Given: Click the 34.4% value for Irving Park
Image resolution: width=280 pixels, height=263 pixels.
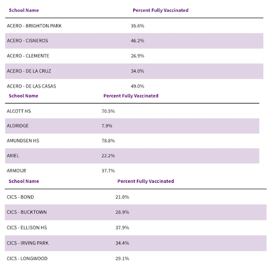Looking at the screenshot, I should 122,243.
